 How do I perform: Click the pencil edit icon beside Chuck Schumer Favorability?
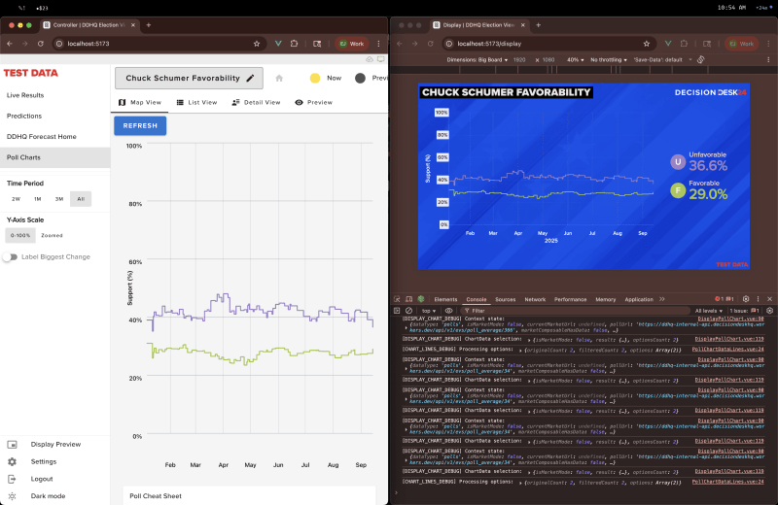251,78
